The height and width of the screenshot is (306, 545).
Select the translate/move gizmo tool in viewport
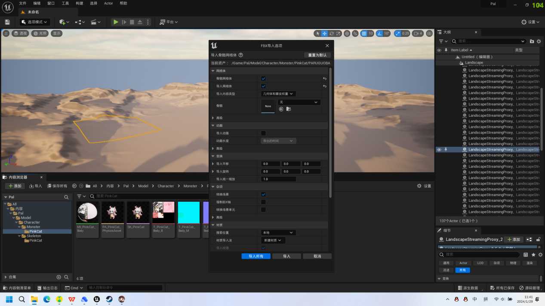(324, 33)
